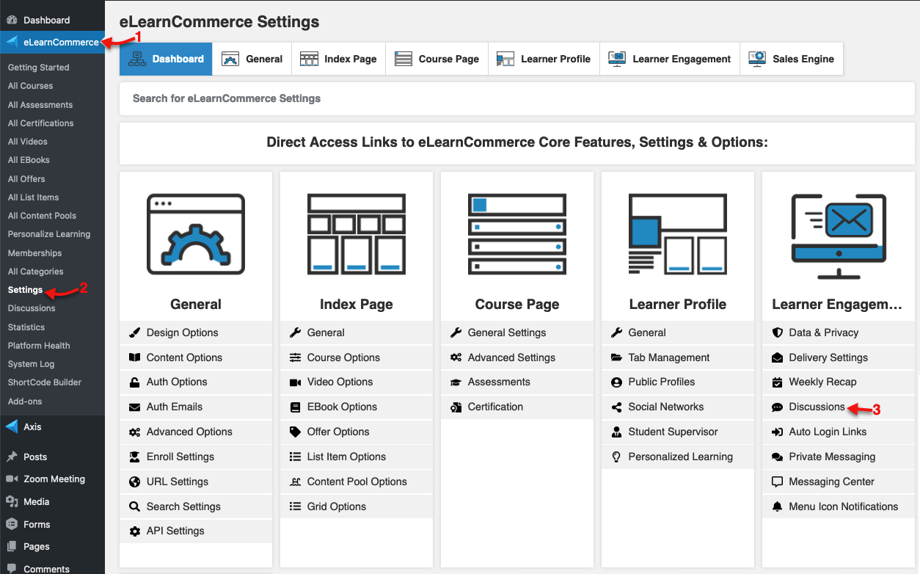The width and height of the screenshot is (920, 574).
Task: Open Settings in the eLearnCommerce submenu
Action: (x=26, y=290)
